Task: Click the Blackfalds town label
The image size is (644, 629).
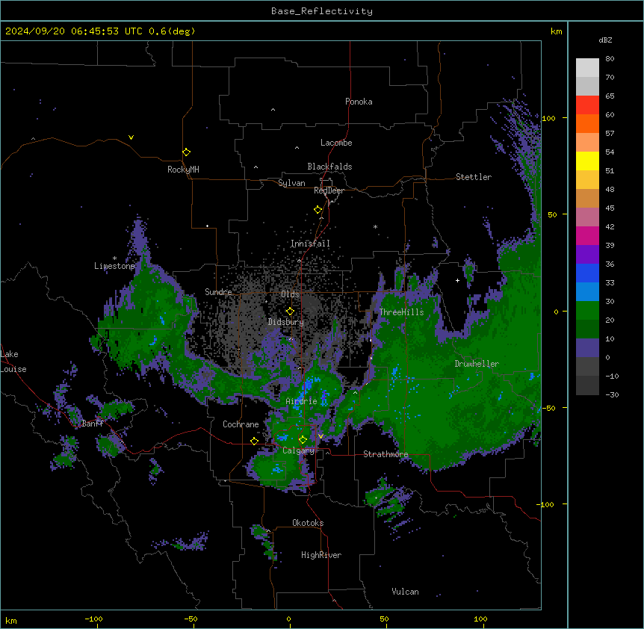Action: click(329, 167)
